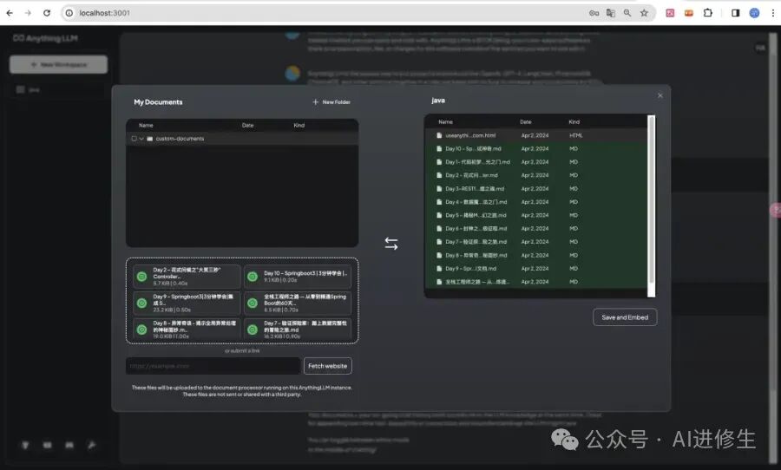Close the document manager with the X icon
The image size is (781, 470).
pos(660,95)
